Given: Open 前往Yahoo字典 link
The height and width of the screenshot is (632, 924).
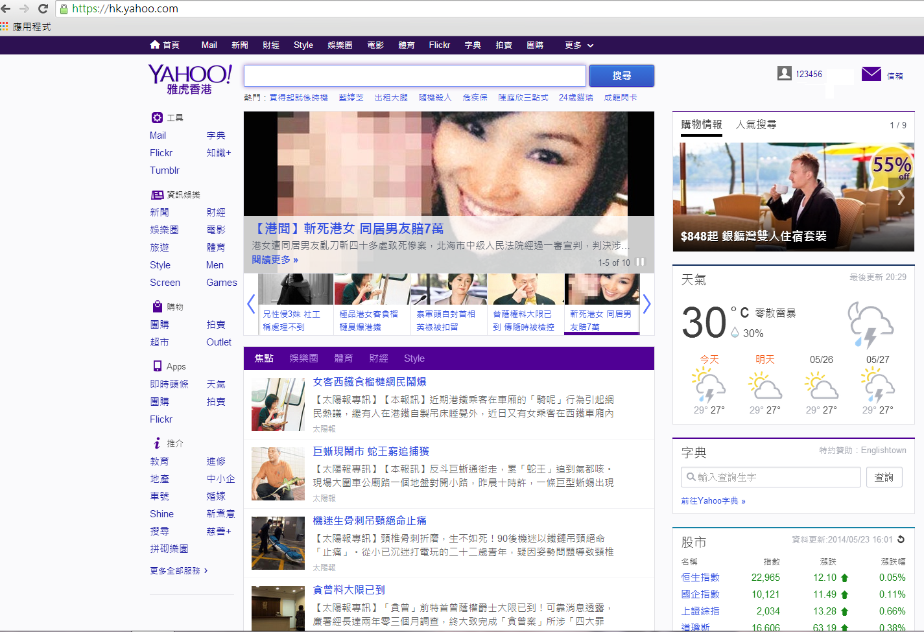Looking at the screenshot, I should point(713,501).
